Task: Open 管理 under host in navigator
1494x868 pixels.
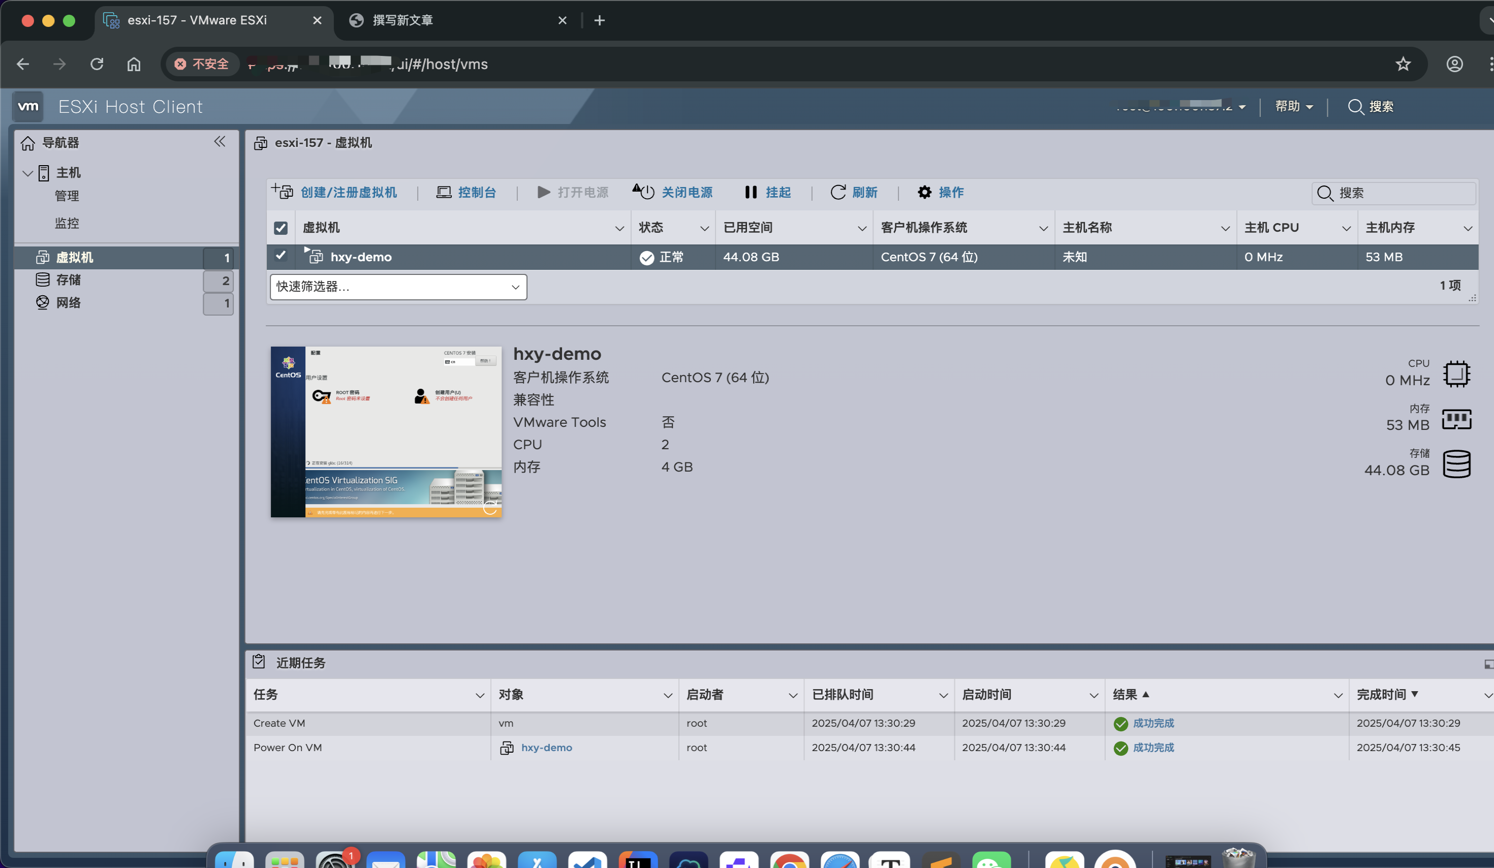Action: pos(67,196)
